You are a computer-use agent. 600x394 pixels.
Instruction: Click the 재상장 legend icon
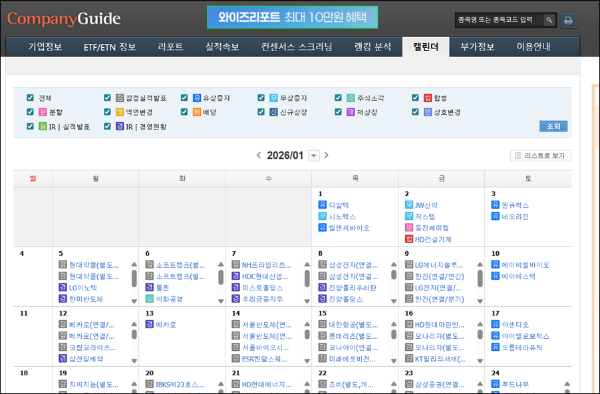pos(351,112)
